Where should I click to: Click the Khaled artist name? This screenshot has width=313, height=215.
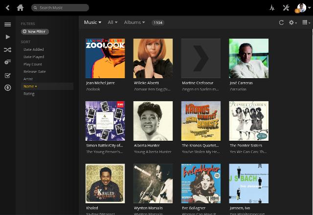[x=92, y=208]
